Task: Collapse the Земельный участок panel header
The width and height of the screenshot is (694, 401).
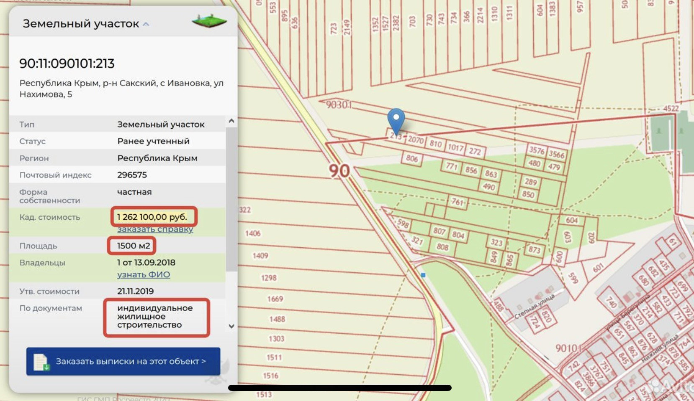Action: [146, 24]
